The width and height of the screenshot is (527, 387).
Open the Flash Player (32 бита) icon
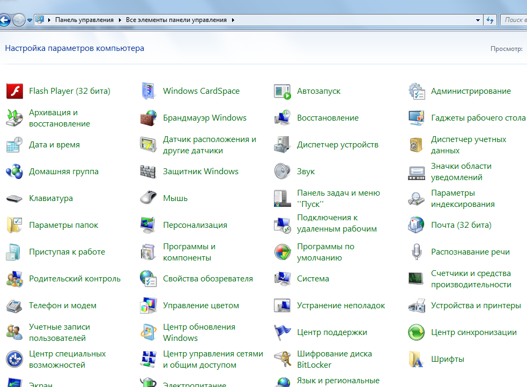[x=14, y=91]
